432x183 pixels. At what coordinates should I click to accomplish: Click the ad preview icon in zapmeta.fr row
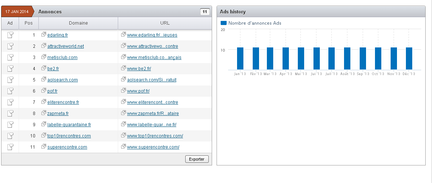point(10,114)
